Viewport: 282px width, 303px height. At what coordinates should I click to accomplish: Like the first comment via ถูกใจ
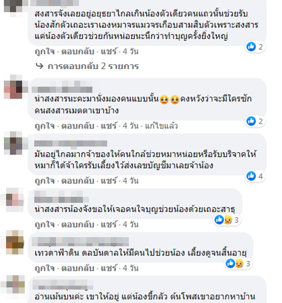pyautogui.click(x=45, y=52)
